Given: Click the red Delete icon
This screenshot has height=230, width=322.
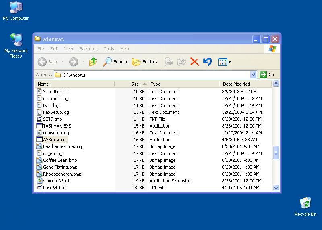Looking at the screenshot, I should click(x=194, y=62).
